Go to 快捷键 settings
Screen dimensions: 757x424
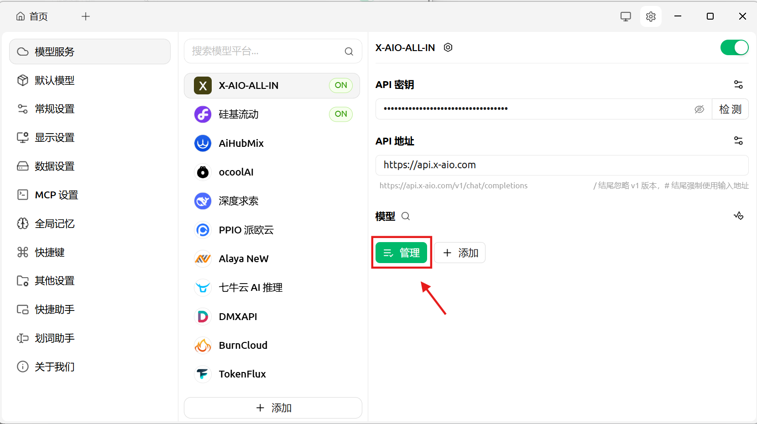pyautogui.click(x=90, y=252)
